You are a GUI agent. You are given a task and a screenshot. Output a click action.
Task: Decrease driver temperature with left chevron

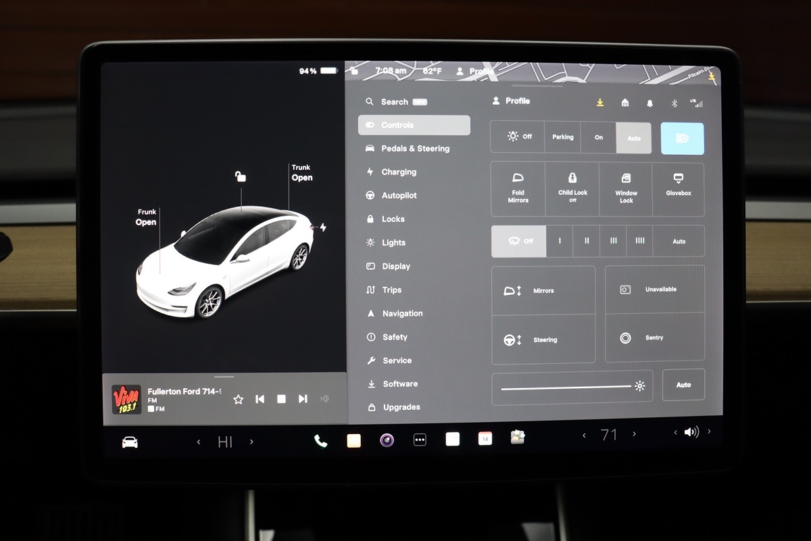tap(199, 442)
